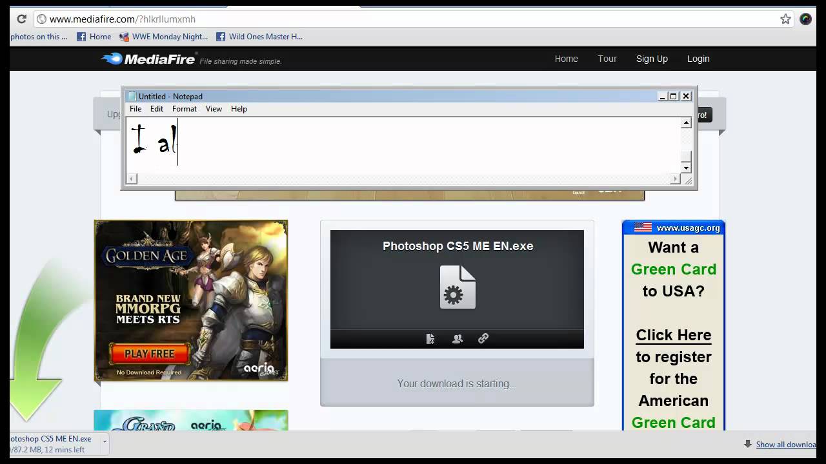Click Login in MediaFire header

(x=698, y=59)
